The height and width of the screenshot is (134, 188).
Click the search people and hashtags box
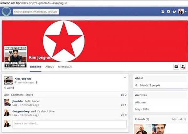pyautogui.click(x=36, y=12)
